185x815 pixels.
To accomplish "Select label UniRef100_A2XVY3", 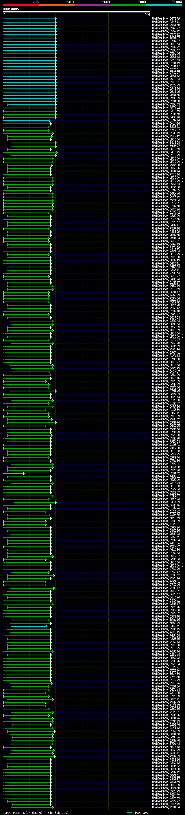I will [x=166, y=85].
